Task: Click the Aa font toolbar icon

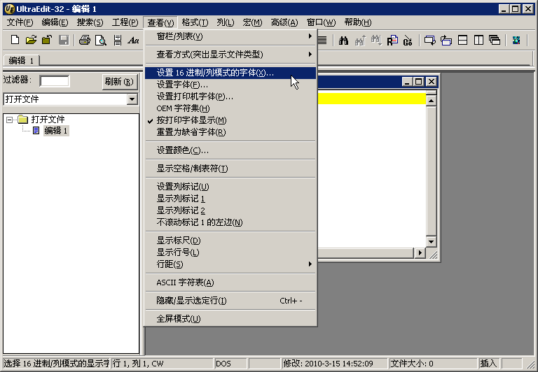Action: point(134,40)
